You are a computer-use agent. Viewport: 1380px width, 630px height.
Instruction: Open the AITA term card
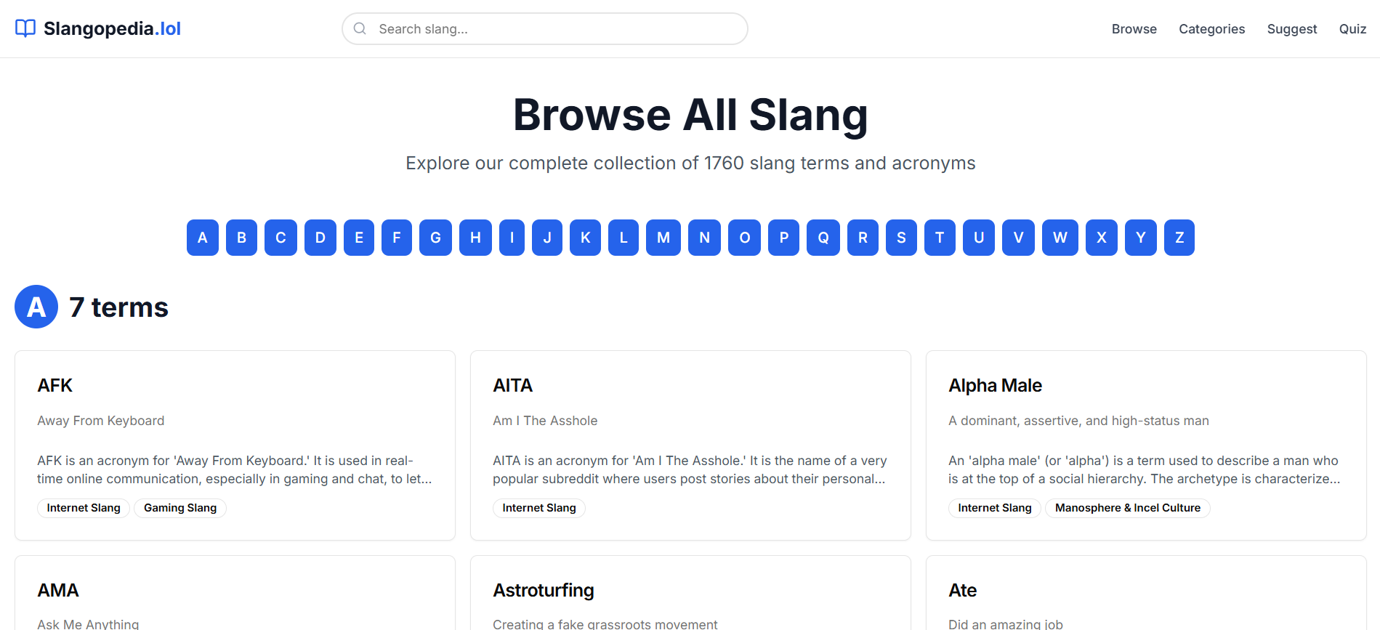(690, 445)
